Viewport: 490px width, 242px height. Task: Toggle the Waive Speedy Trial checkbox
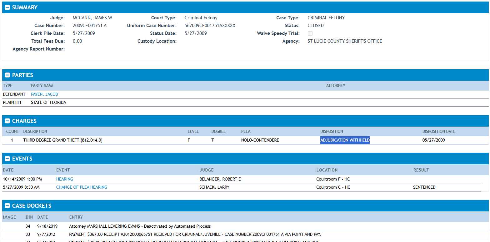pyautogui.click(x=310, y=34)
